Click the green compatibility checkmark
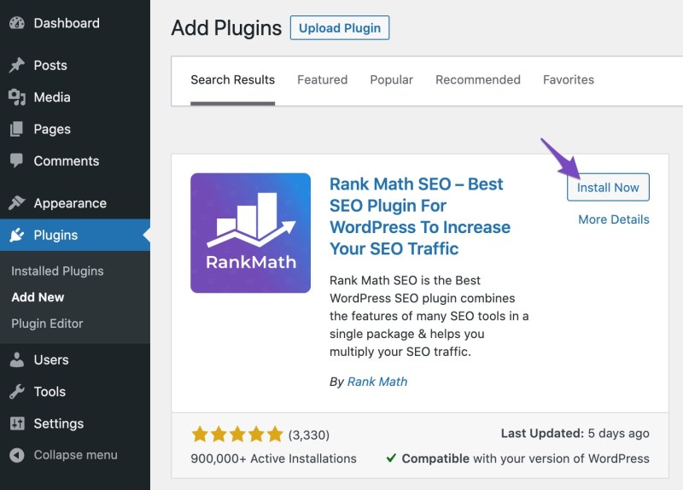The height and width of the screenshot is (490, 683). (391, 458)
